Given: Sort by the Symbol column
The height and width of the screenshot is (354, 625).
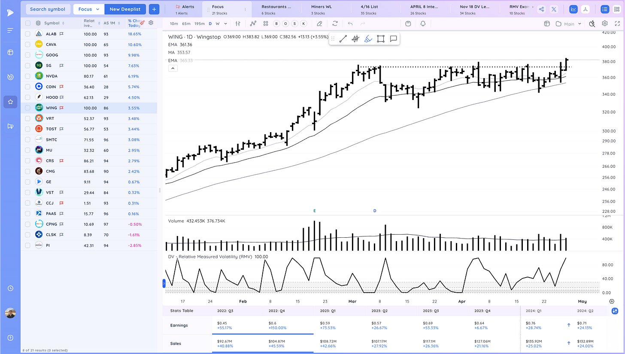Looking at the screenshot, I should (54, 23).
